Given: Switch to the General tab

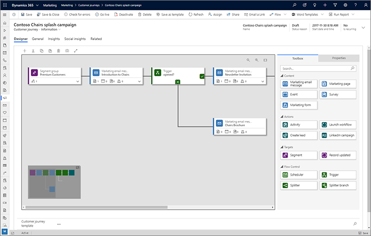Looking at the screenshot, I should point(38,39).
